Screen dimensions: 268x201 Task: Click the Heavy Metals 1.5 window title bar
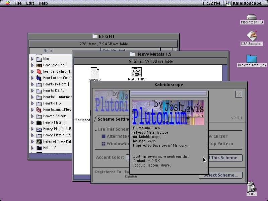[x=150, y=54]
